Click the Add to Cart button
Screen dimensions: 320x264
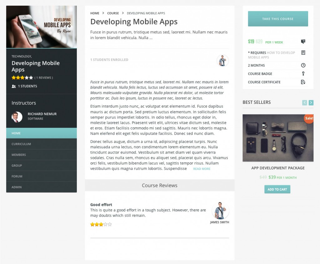click(x=277, y=189)
